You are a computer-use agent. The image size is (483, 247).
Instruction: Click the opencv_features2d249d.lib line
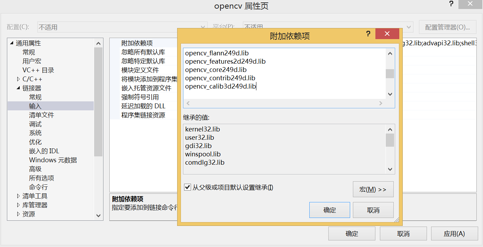click(225, 62)
